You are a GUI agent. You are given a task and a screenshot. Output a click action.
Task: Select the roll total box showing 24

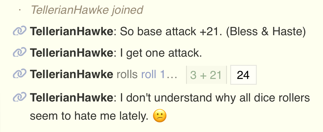point(243,75)
